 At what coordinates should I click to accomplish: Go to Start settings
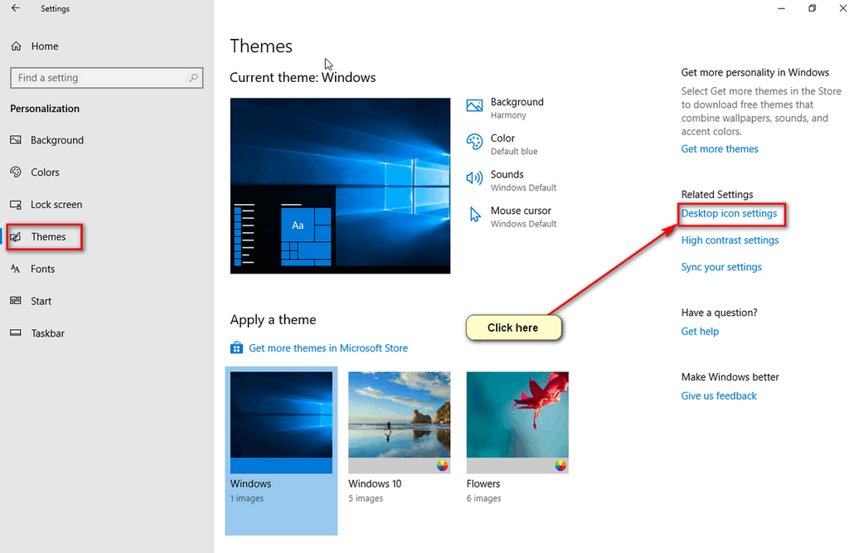tap(41, 301)
